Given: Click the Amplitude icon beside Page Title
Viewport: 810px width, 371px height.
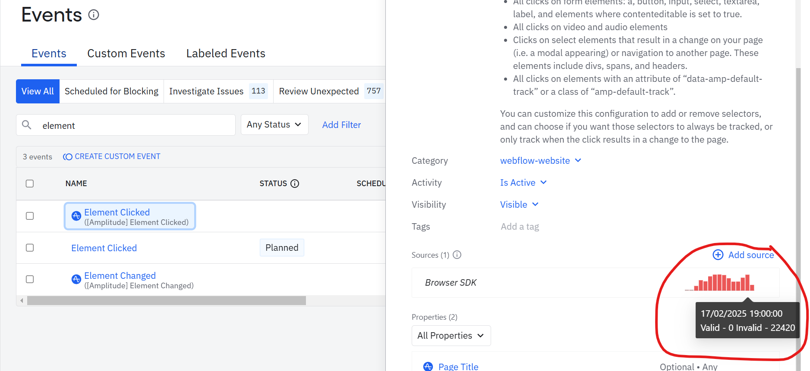Looking at the screenshot, I should pos(428,366).
